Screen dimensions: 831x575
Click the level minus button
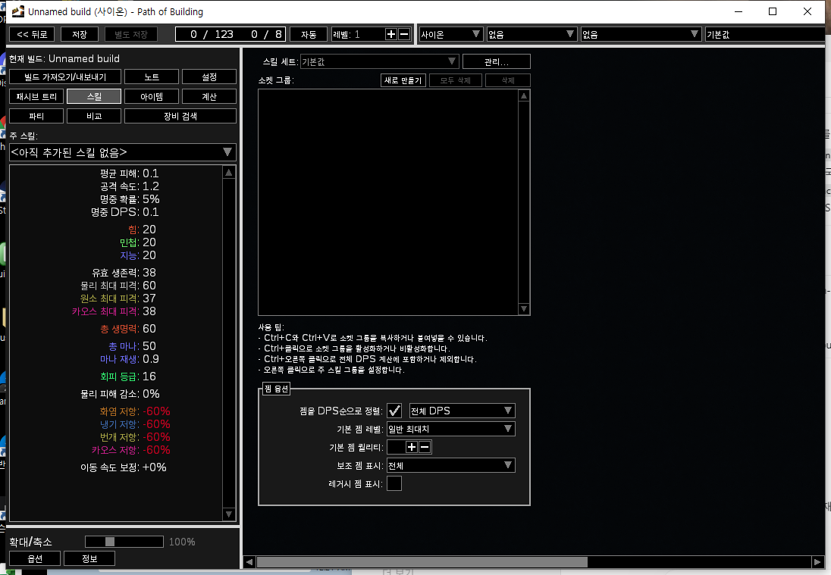[x=404, y=34]
